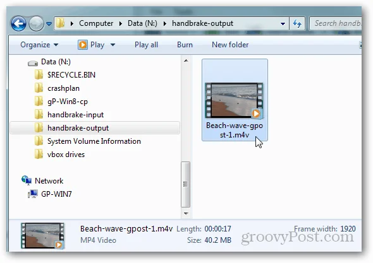Open the Play button dropdown arrow
The image size is (373, 263).
[x=113, y=45]
